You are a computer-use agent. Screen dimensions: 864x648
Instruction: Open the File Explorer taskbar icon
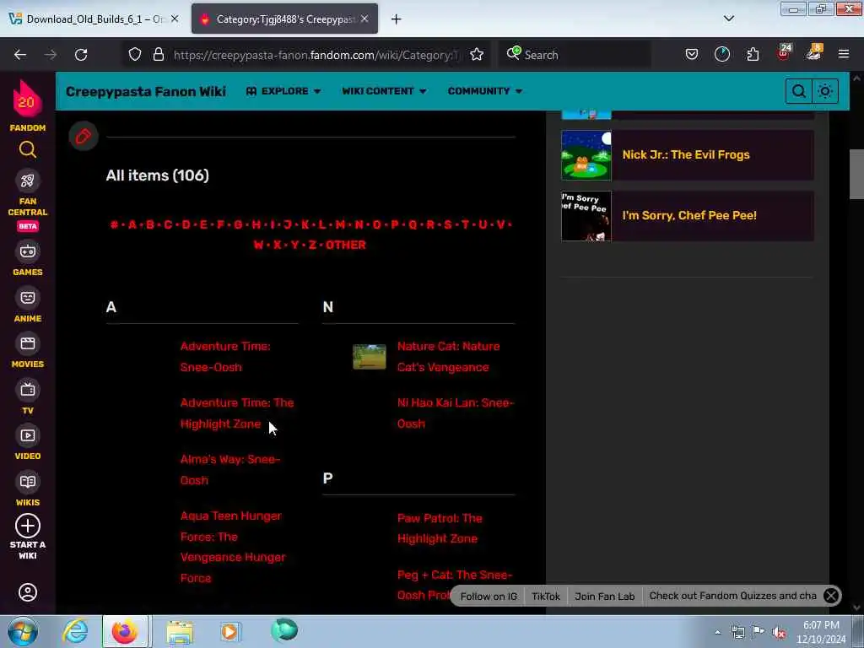(x=180, y=632)
